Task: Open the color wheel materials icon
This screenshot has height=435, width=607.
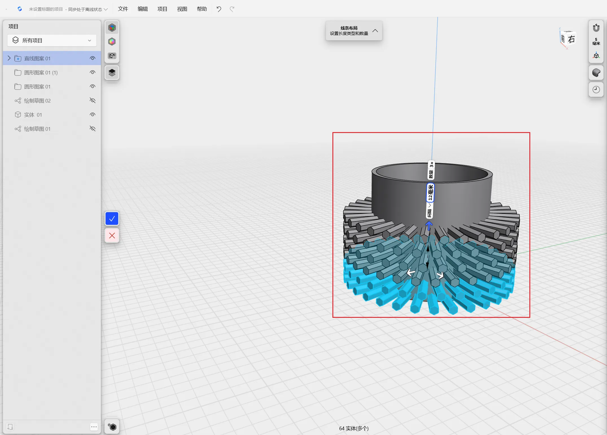Action: point(112,42)
